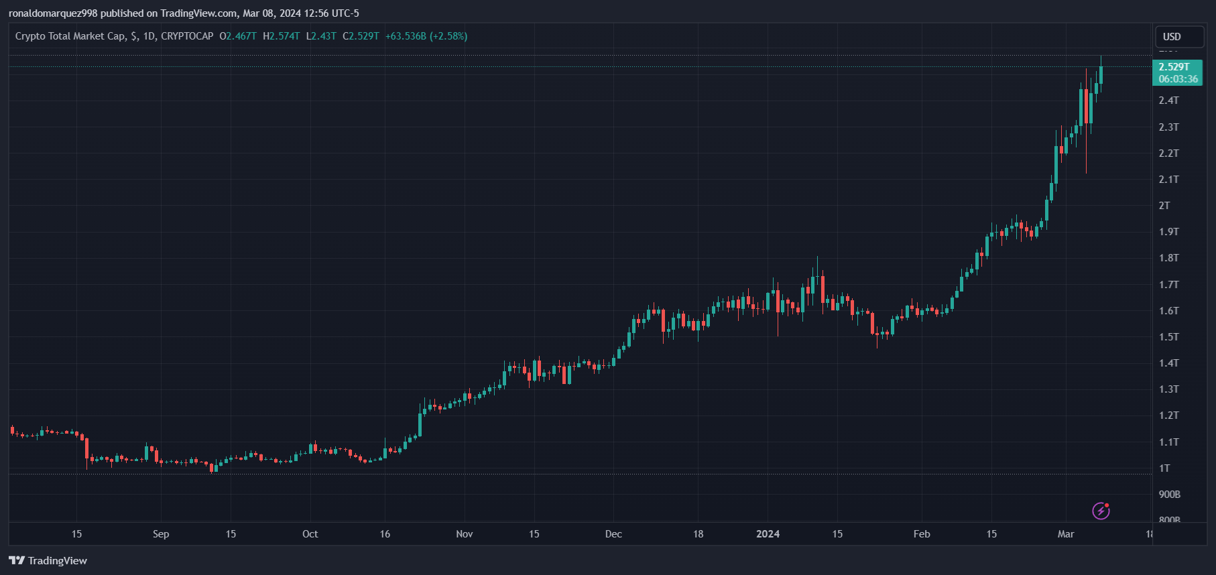Screen dimensions: 1216x575
Task: Click the purple lightning bolt icon
Action: click(1101, 511)
